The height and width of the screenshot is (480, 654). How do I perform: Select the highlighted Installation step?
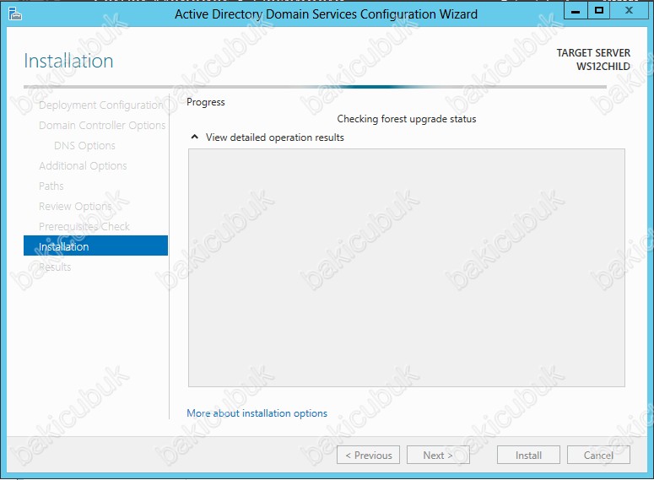[x=95, y=245]
